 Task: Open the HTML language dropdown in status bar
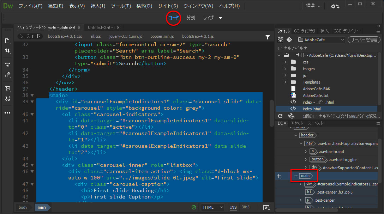(x=213, y=207)
